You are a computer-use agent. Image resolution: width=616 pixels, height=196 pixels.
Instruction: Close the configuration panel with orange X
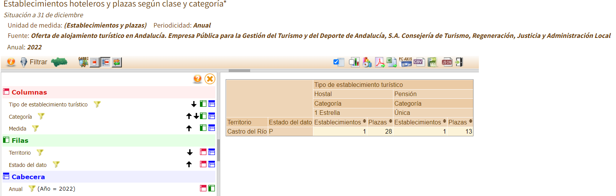[x=210, y=79]
